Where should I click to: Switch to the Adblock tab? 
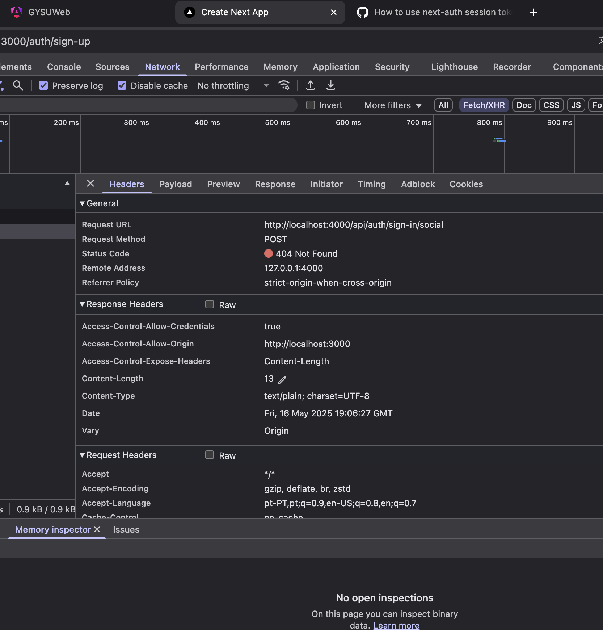418,184
